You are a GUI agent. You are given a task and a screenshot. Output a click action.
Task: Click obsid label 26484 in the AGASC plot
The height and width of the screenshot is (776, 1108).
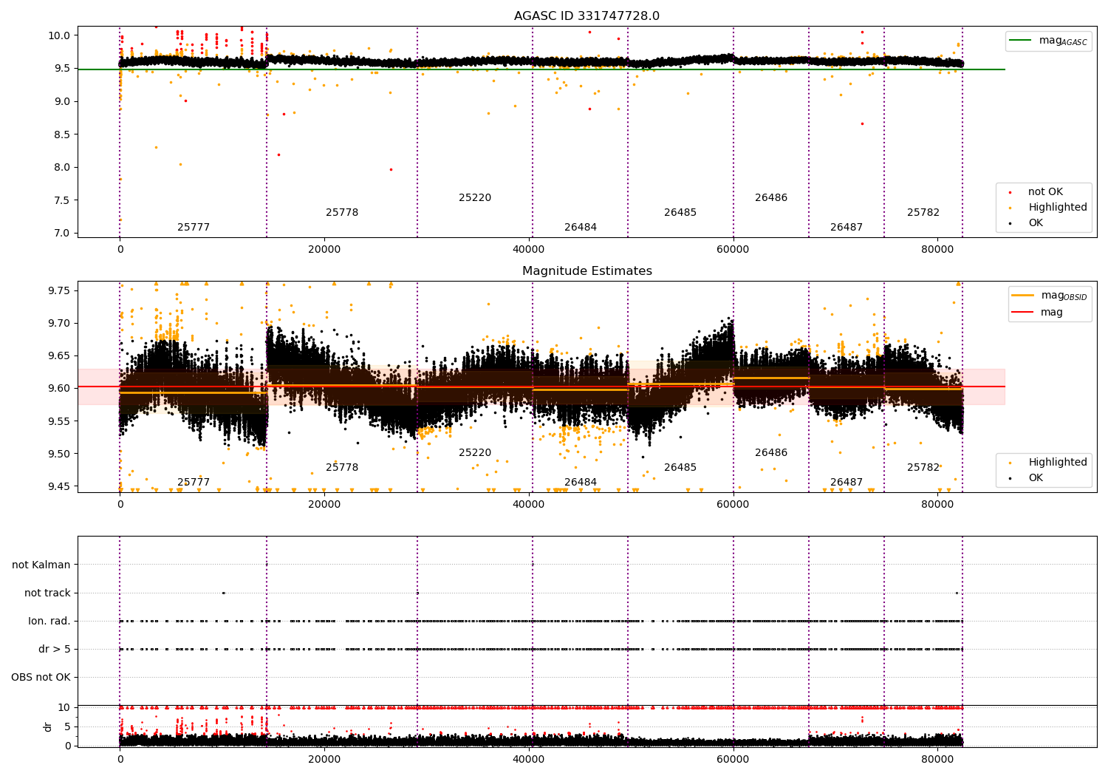coord(581,228)
